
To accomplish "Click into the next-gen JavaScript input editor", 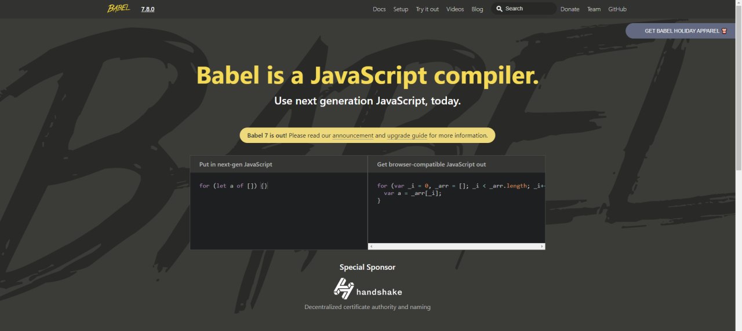I will [x=279, y=211].
